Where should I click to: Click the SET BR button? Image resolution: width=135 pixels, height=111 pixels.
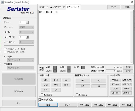click(x=116, y=93)
